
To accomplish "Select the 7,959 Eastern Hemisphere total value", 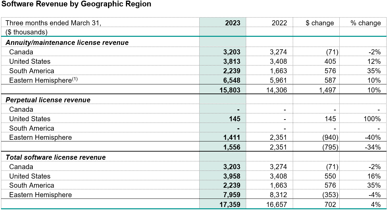I will (231, 195).
